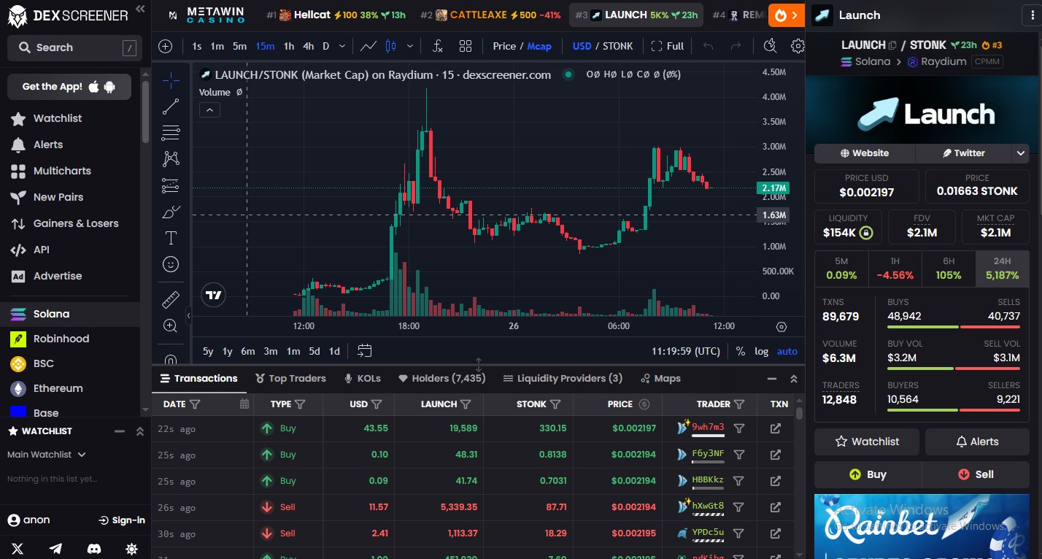Image resolution: width=1042 pixels, height=559 pixels.
Task: Filter transactions by TYPE column
Action: coord(300,404)
